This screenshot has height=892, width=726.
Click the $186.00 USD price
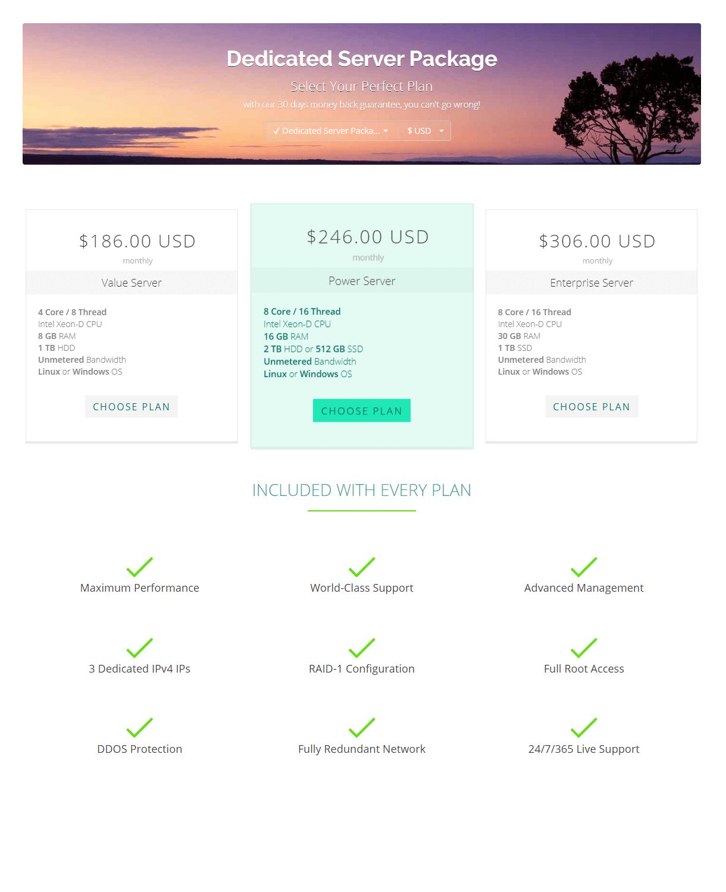pyautogui.click(x=137, y=241)
